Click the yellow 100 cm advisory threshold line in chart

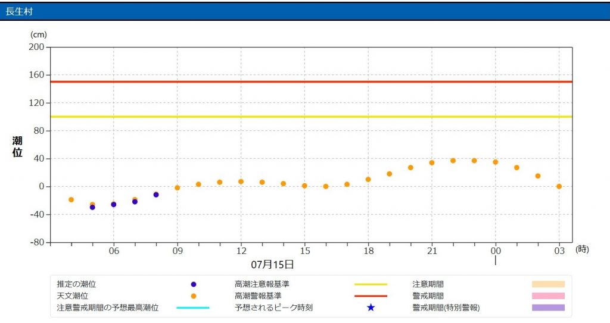(x=311, y=117)
